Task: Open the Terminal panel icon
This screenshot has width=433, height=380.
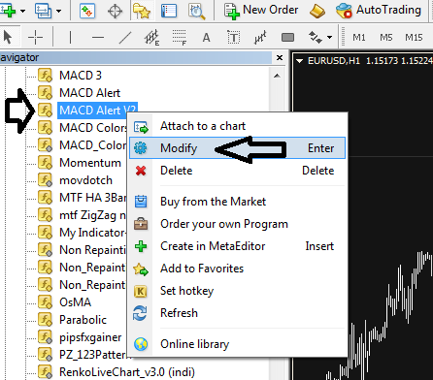Action: tap(169, 11)
